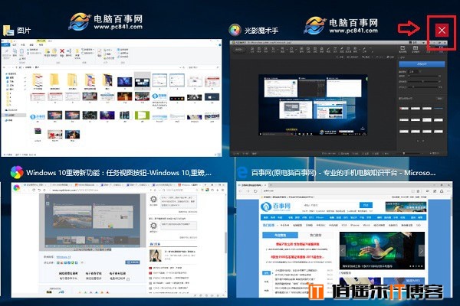This screenshot has height=306, width=460.
Task: Click the folder icon beside the 图片 title
Action: click(x=8, y=31)
